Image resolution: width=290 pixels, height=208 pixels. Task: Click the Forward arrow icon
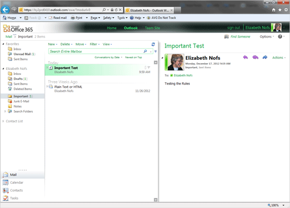click(x=265, y=57)
